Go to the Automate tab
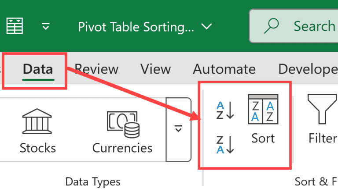The height and width of the screenshot is (192, 338). [224, 69]
